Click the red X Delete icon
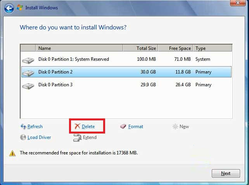The width and height of the screenshot is (249, 185). (x=77, y=127)
